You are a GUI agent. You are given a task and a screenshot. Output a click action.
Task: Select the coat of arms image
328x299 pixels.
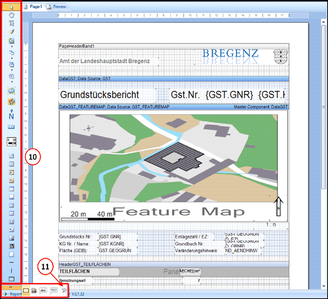click(x=281, y=57)
